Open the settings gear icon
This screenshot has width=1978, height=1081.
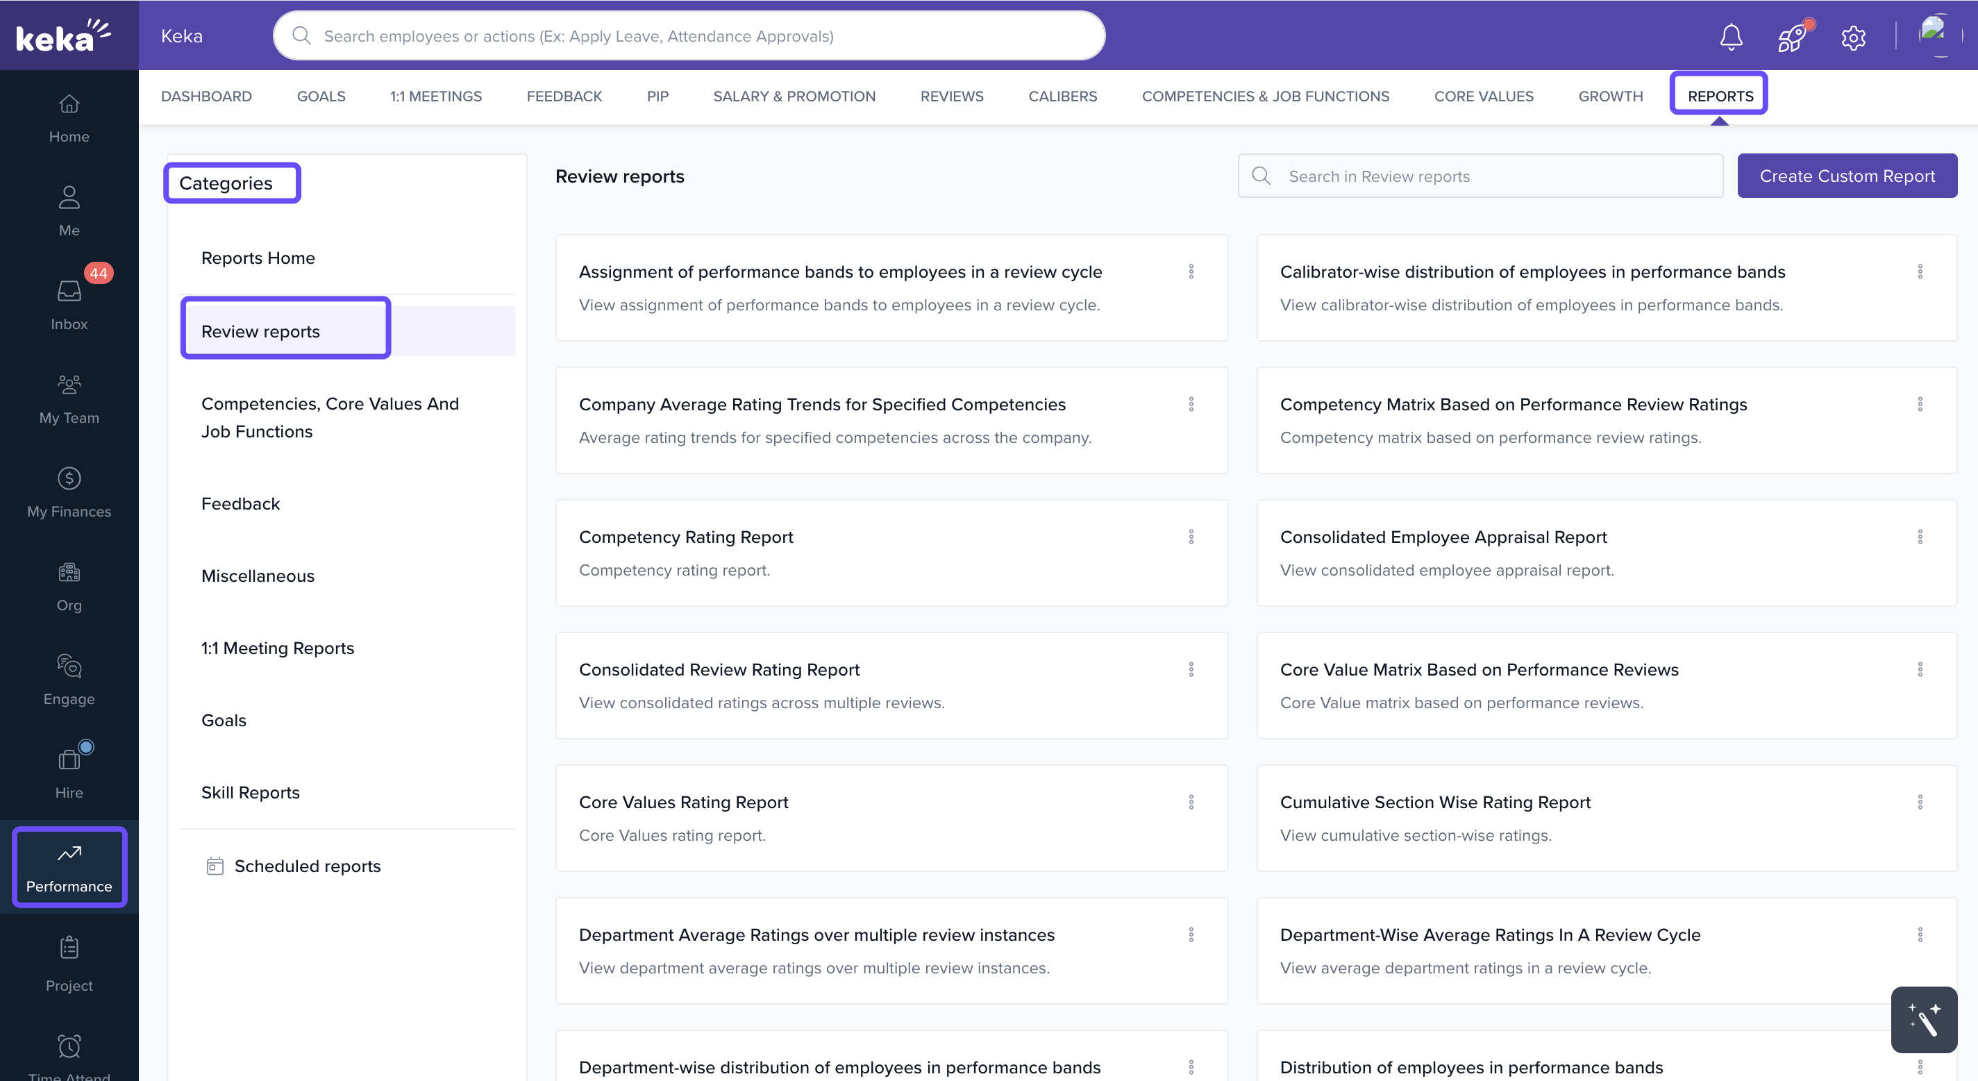pyautogui.click(x=1853, y=37)
